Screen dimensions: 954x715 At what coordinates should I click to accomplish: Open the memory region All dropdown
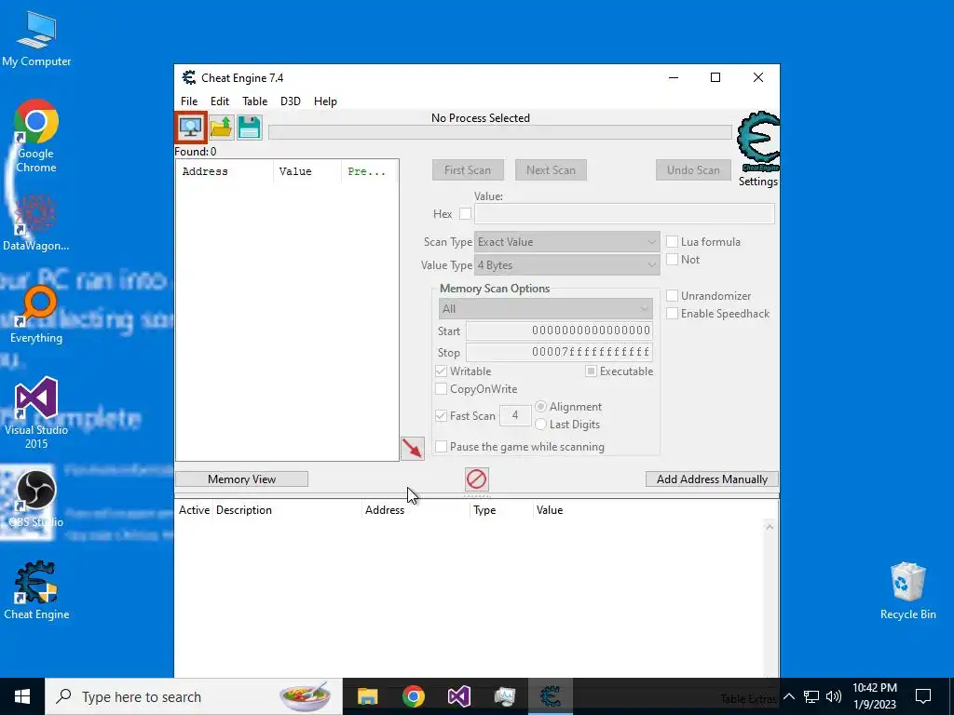(x=545, y=309)
